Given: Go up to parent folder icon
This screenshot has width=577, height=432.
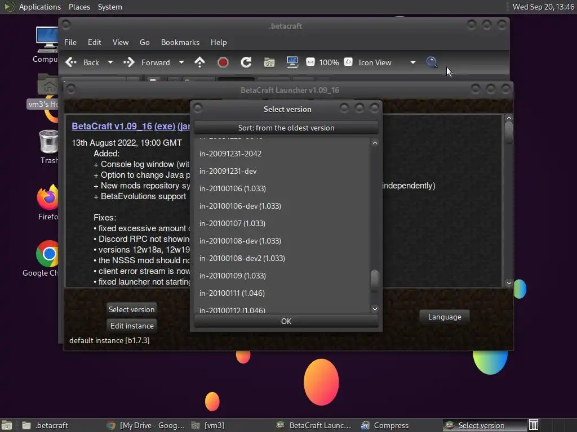Looking at the screenshot, I should pos(199,62).
